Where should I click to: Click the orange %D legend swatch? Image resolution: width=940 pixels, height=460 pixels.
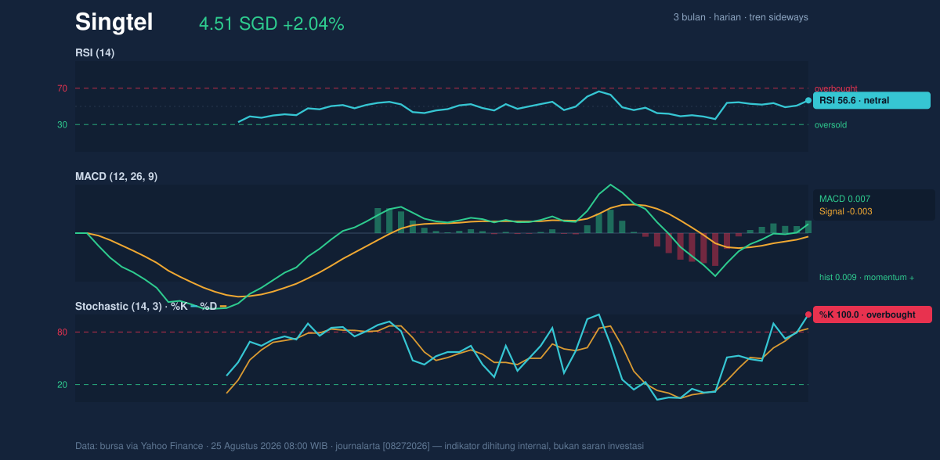[222, 306]
